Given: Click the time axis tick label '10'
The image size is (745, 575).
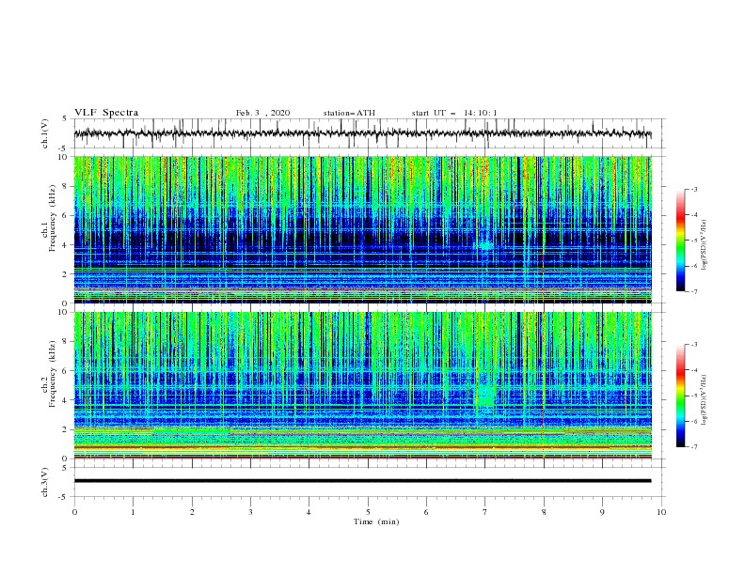Looking at the screenshot, I should click(x=661, y=512).
